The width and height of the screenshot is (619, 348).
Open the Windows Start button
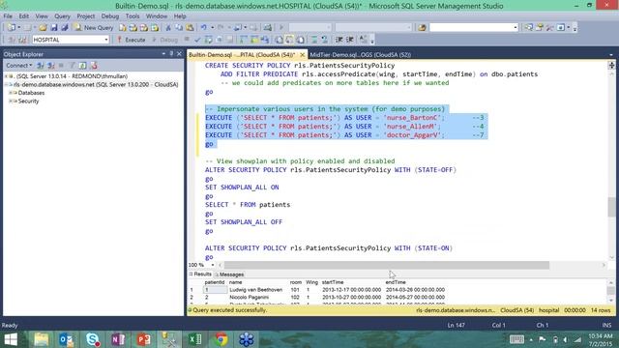[x=11, y=339]
